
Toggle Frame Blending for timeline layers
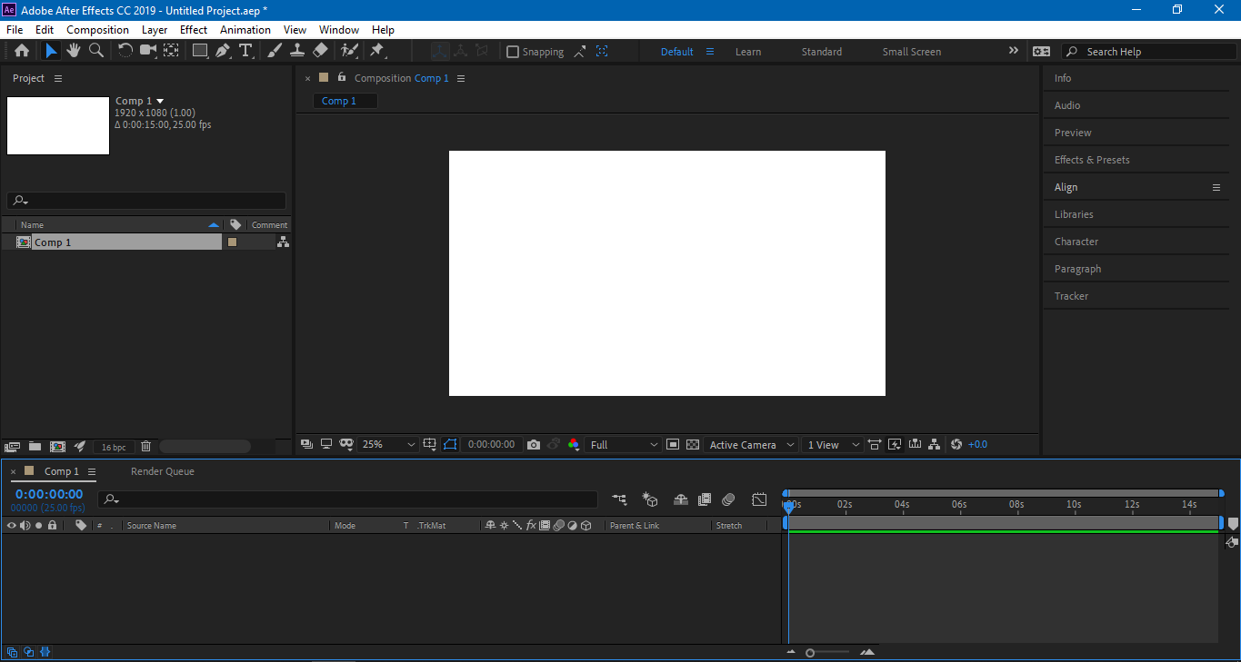click(705, 499)
